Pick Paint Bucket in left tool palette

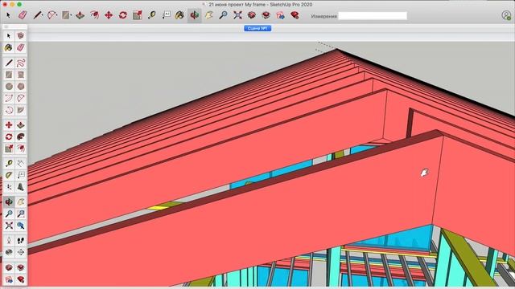pos(9,48)
